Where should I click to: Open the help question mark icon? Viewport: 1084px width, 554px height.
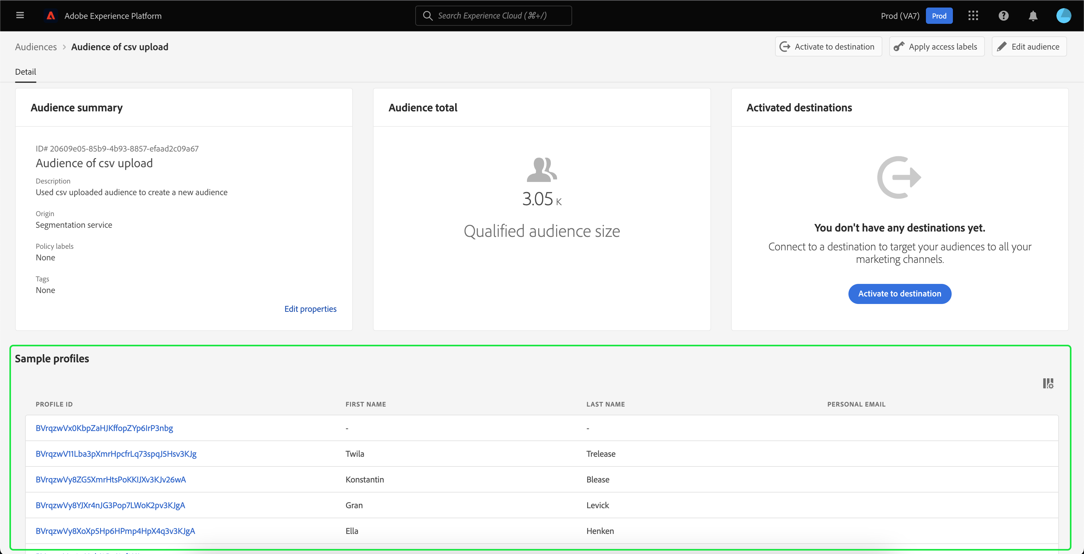coord(1003,16)
